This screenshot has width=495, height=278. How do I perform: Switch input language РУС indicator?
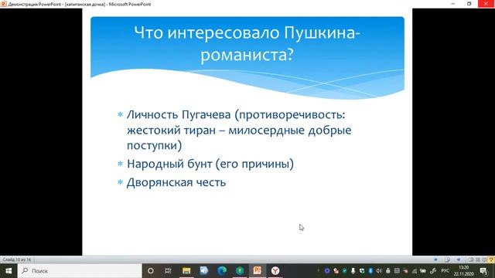pos(445,270)
